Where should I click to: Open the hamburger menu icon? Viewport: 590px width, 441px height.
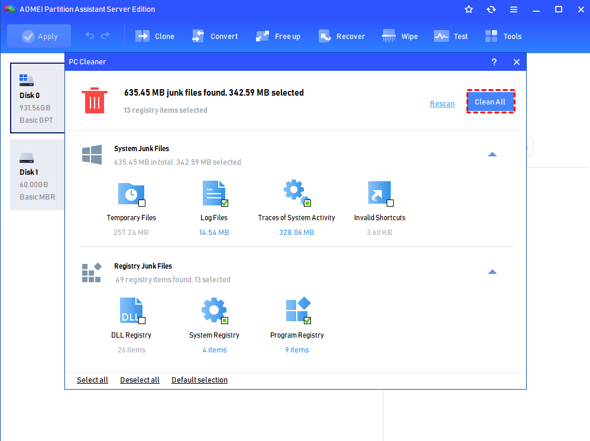pos(514,9)
